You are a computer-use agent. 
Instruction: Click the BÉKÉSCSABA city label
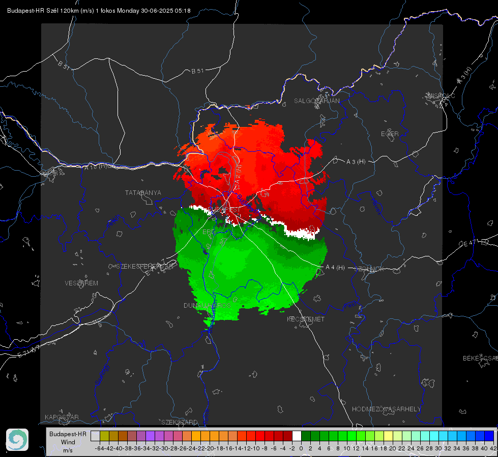tap(480, 358)
